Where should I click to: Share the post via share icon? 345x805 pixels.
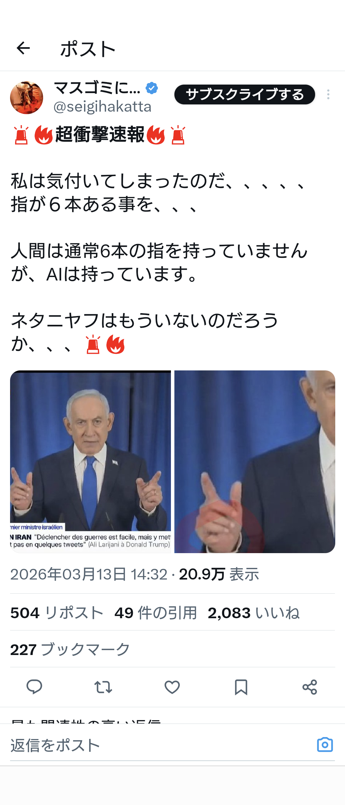click(310, 687)
